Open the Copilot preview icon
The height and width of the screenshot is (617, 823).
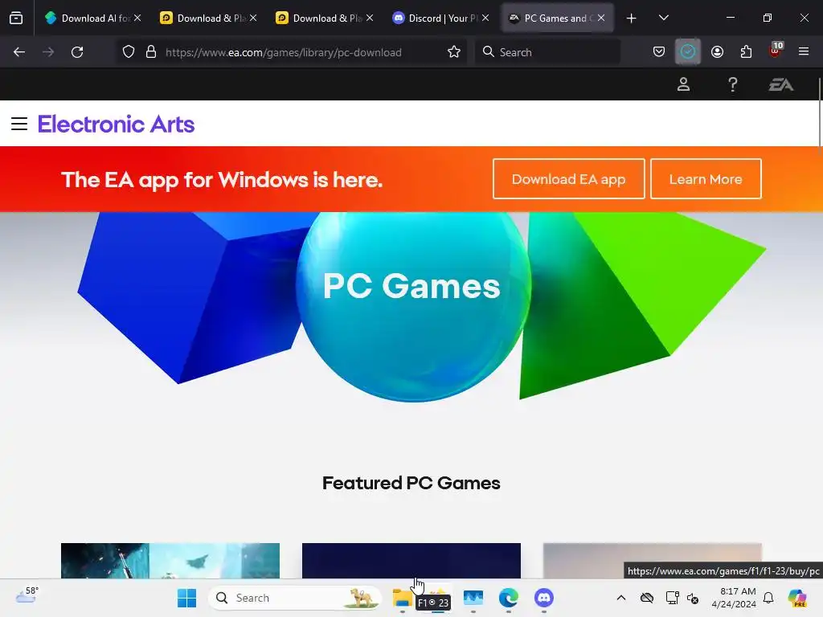pyautogui.click(x=797, y=598)
